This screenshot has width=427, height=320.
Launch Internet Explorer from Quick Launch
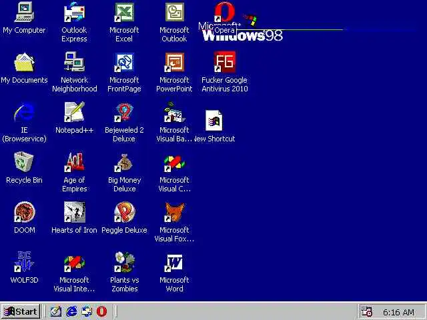[x=71, y=311]
